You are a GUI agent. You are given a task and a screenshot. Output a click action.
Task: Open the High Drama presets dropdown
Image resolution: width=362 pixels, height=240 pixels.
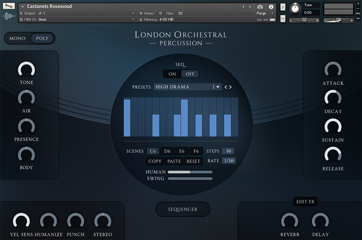click(188, 87)
